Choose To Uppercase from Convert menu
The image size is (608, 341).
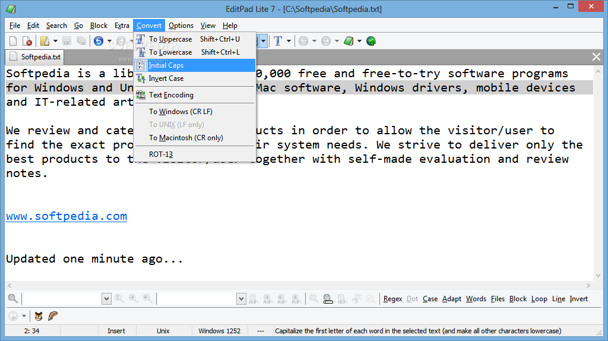point(195,39)
